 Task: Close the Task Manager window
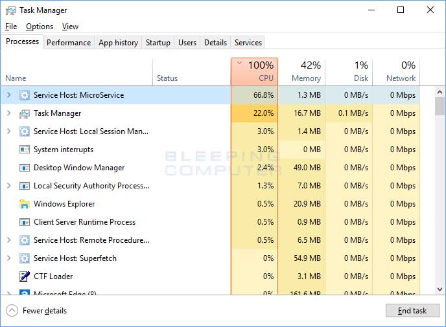coord(430,10)
